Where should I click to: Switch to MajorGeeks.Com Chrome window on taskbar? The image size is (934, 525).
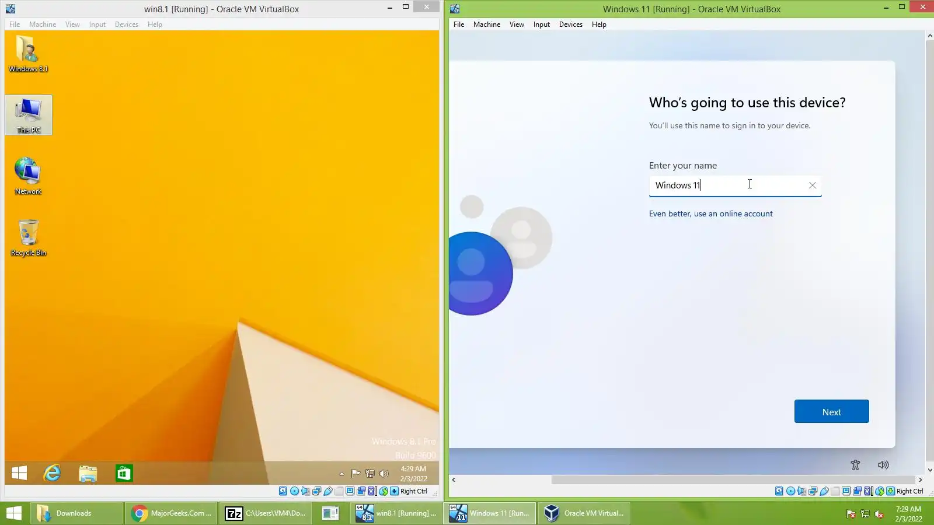pyautogui.click(x=172, y=513)
